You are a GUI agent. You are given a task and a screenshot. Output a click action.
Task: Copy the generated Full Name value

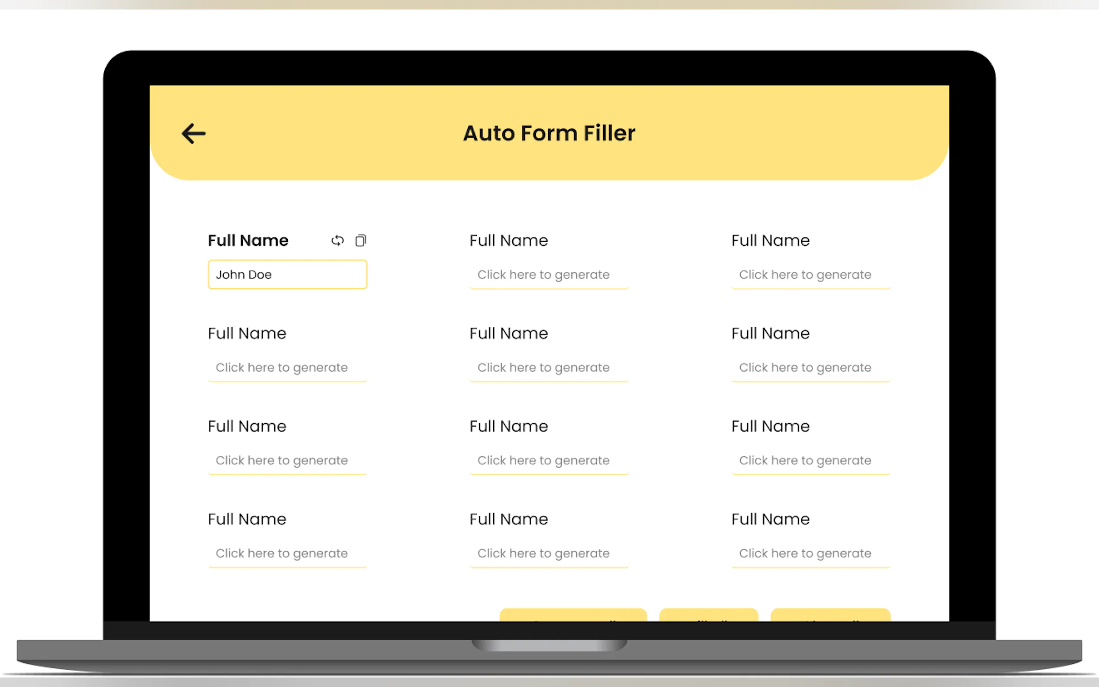361,241
